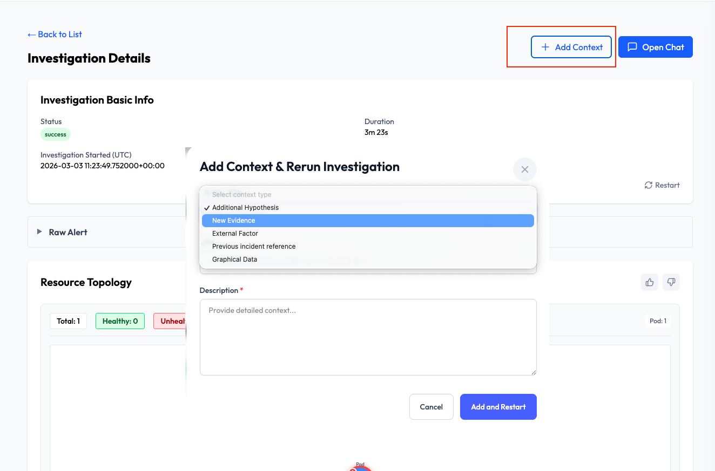This screenshot has height=471, width=715.
Task: Toggle the Total: 1 filter badge
Action: (x=68, y=321)
